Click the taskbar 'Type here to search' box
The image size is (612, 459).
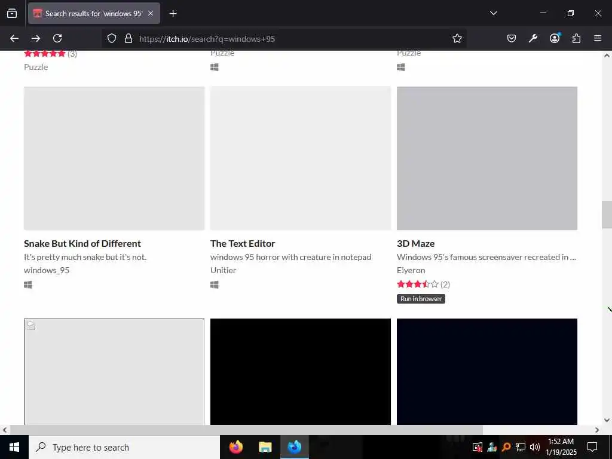(124, 447)
